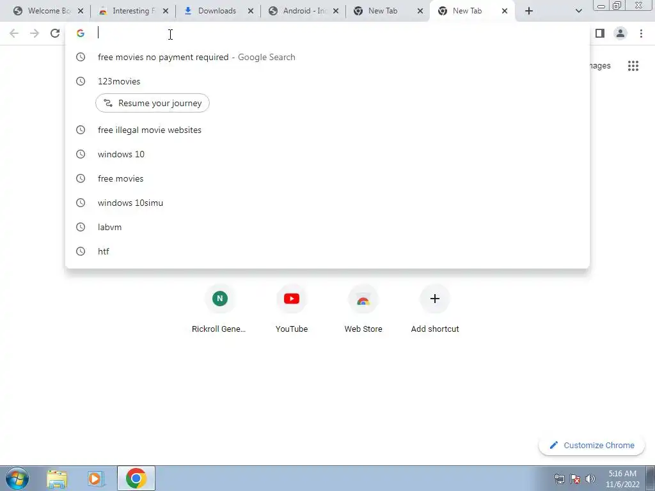This screenshot has height=491, width=655.
Task: Click the Action Center flag icon
Action: click(575, 479)
